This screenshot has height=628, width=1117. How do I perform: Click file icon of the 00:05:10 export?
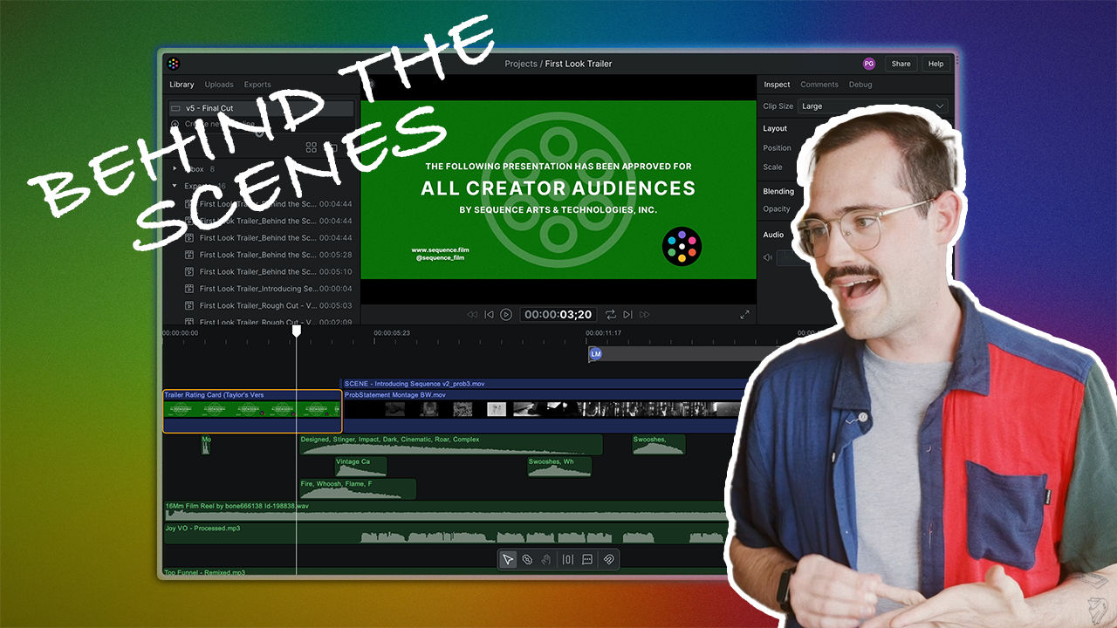188,271
